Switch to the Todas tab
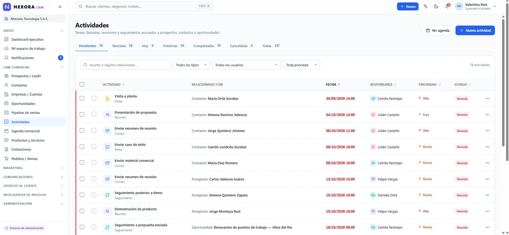The image size is (509, 235). [271, 46]
